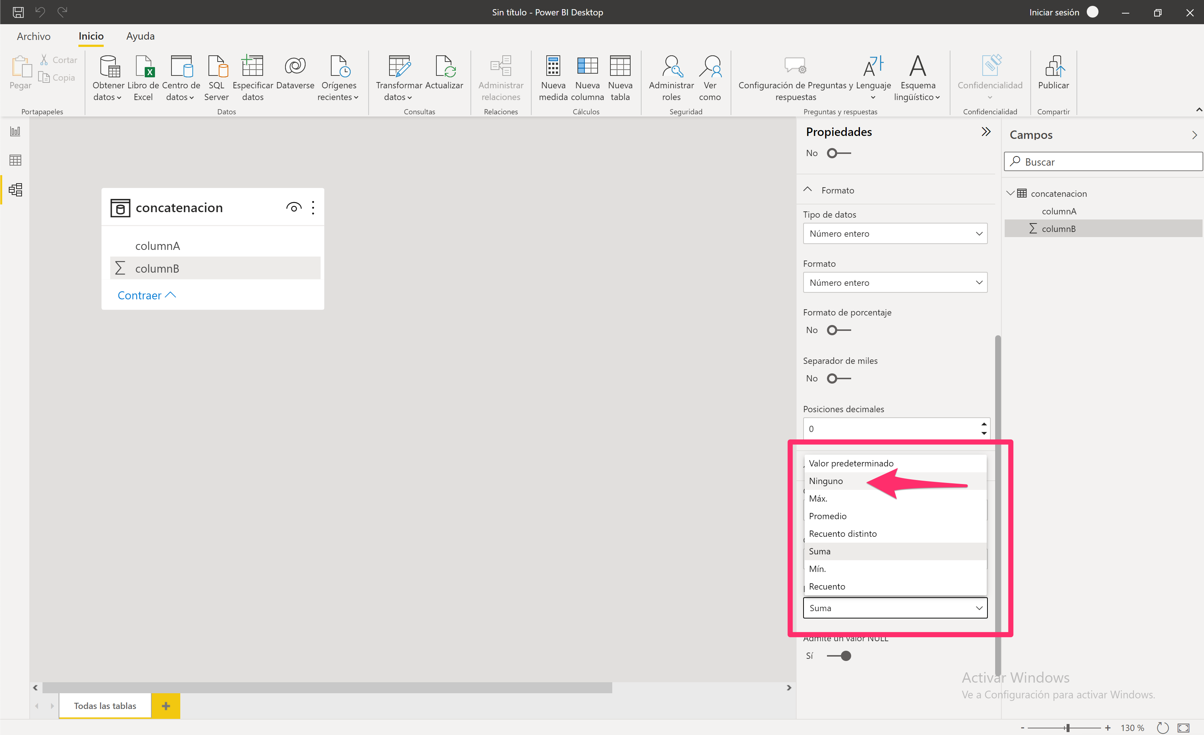Collapse the Propiedades pane

(x=986, y=132)
